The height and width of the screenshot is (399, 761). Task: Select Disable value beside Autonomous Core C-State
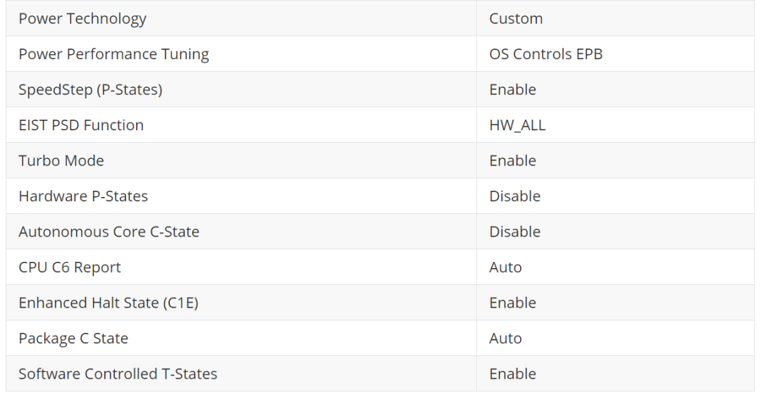pos(514,232)
